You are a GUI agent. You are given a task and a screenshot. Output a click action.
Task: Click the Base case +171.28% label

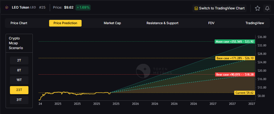pyautogui.click(x=235, y=58)
